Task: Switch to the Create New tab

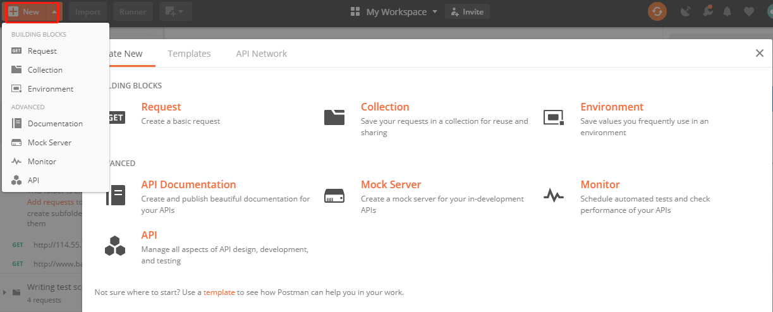Action: [125, 54]
